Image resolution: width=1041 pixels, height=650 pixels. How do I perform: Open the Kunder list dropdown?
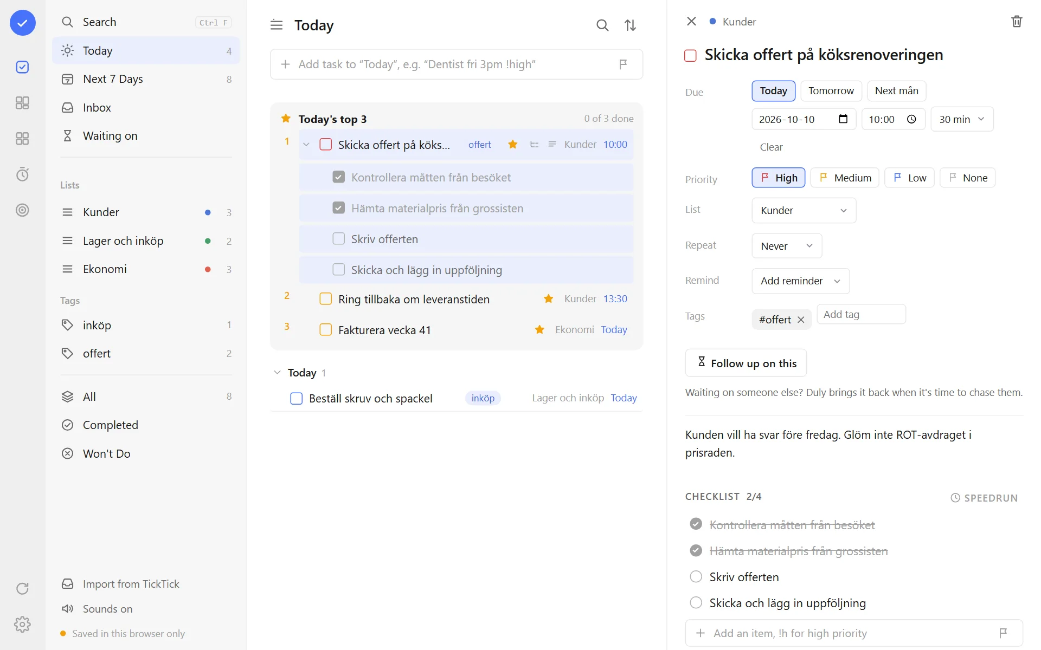(804, 211)
